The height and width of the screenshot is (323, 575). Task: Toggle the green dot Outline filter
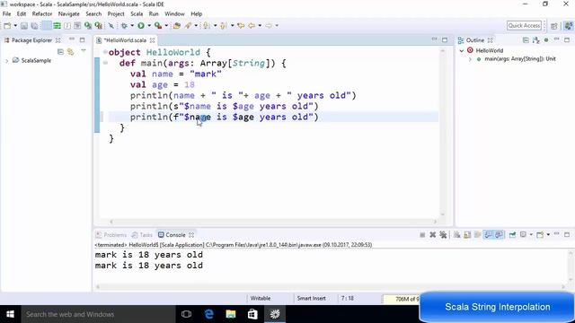tap(546, 39)
